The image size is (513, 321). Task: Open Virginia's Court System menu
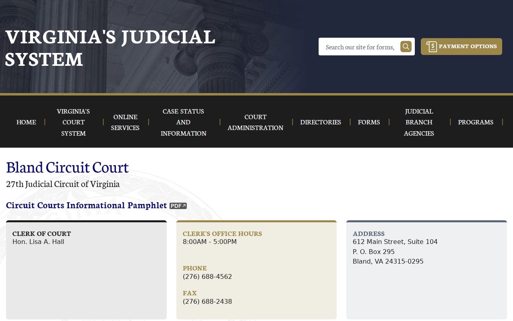click(x=73, y=122)
